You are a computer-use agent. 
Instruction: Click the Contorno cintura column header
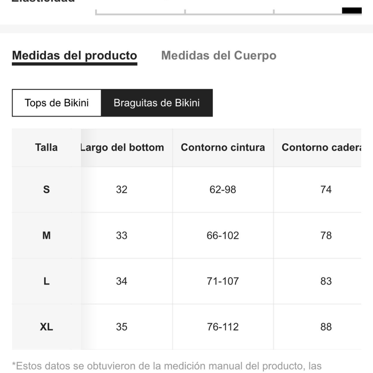click(x=223, y=147)
